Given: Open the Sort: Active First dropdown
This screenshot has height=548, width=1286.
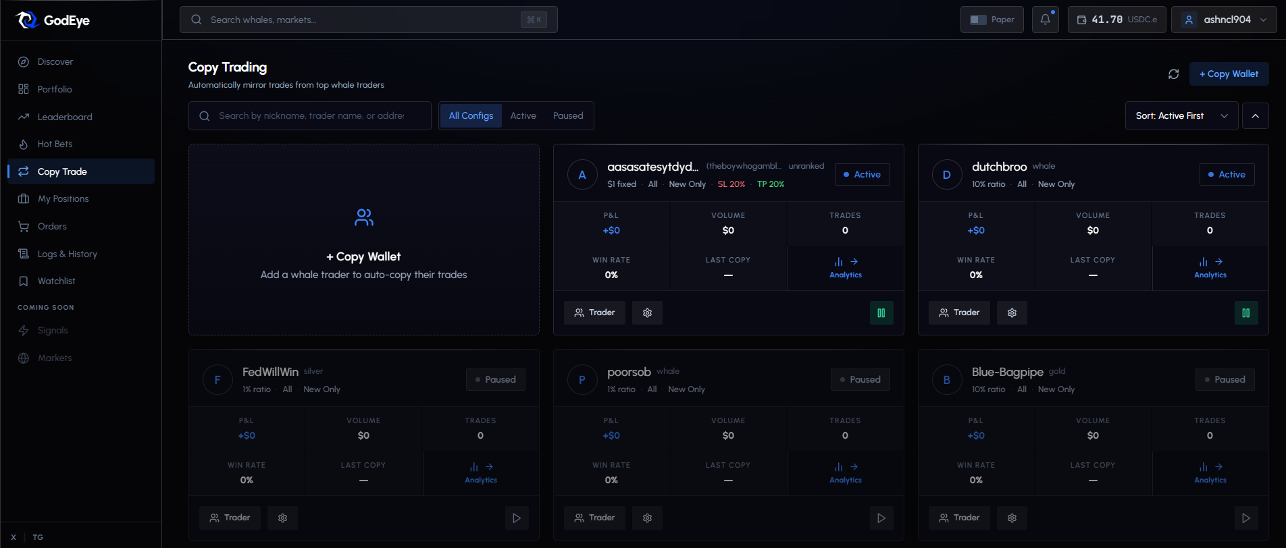Looking at the screenshot, I should [x=1182, y=115].
